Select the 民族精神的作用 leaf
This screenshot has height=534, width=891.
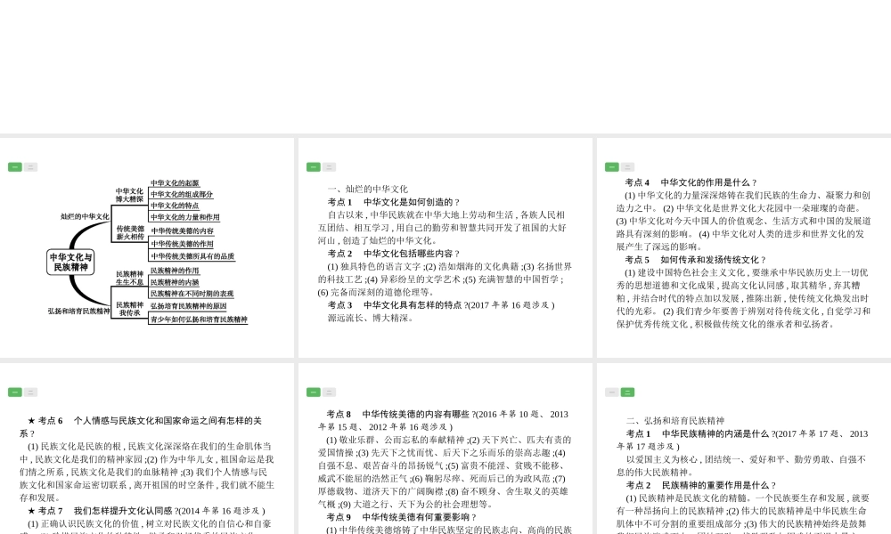[175, 271]
